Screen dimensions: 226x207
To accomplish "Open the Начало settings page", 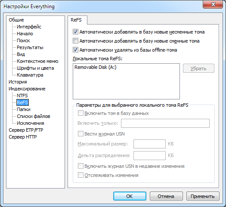I will (x=25, y=34).
